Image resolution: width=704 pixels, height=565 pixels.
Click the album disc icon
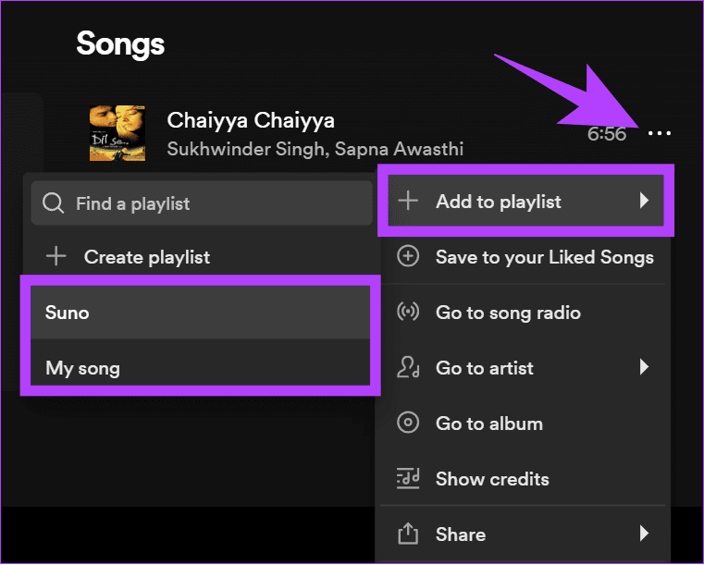coord(408,423)
